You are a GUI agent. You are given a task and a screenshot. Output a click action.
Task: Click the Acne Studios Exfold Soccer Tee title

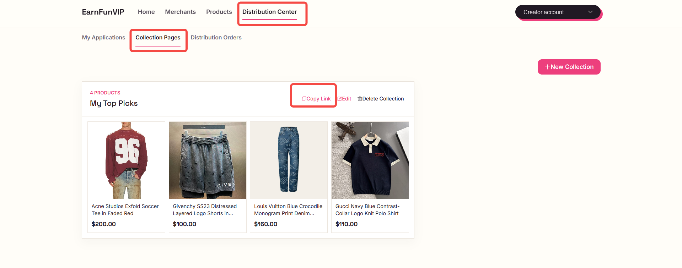click(x=125, y=210)
